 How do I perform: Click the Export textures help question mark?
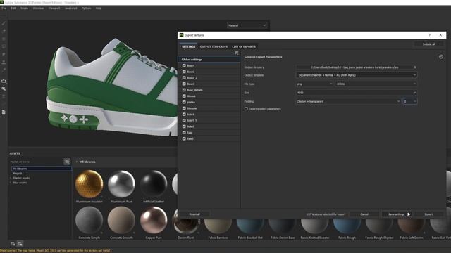click(x=430, y=35)
